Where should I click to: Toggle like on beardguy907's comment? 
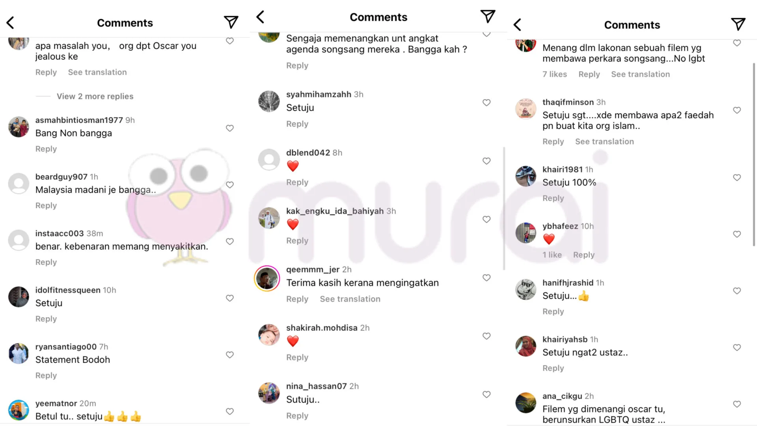230,185
